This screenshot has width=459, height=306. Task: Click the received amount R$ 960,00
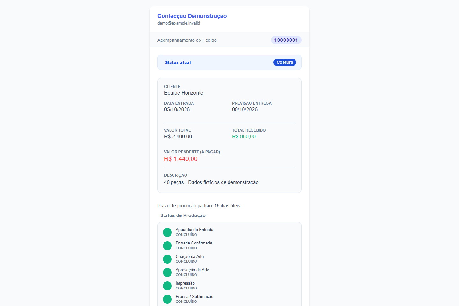point(244,136)
